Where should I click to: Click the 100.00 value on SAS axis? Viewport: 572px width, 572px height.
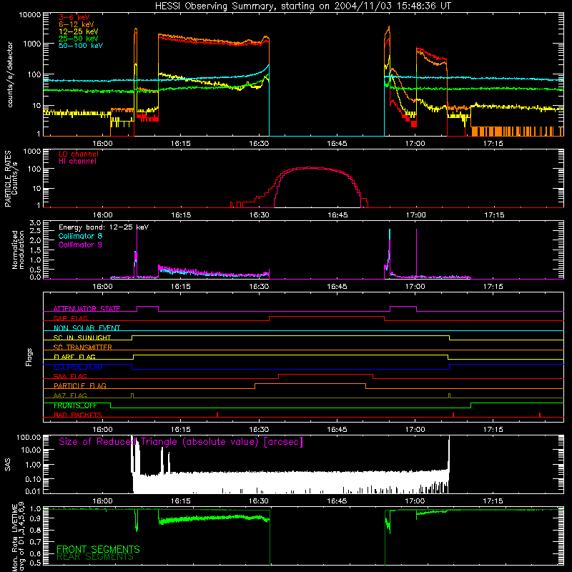click(29, 437)
